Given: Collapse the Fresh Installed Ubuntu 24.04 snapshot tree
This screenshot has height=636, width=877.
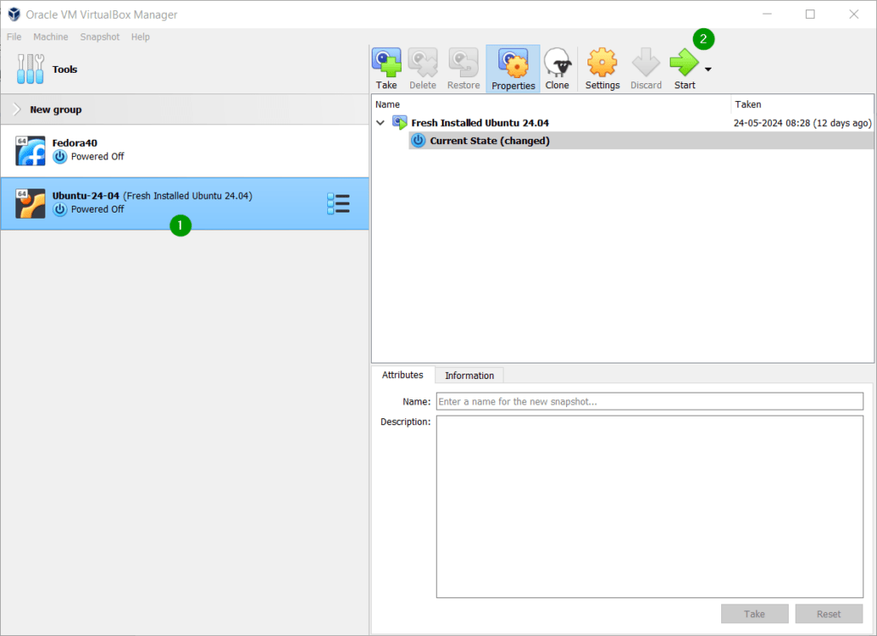Looking at the screenshot, I should coord(380,123).
